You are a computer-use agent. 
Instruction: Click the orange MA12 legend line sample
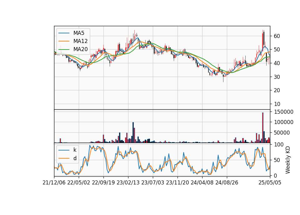(64, 41)
